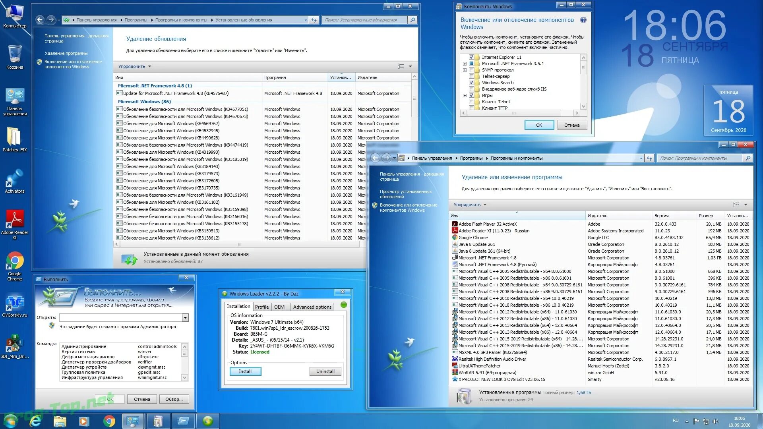Open Просмотр установленных обновлений link
Image resolution: width=763 pixels, height=429 pixels.
click(405, 194)
